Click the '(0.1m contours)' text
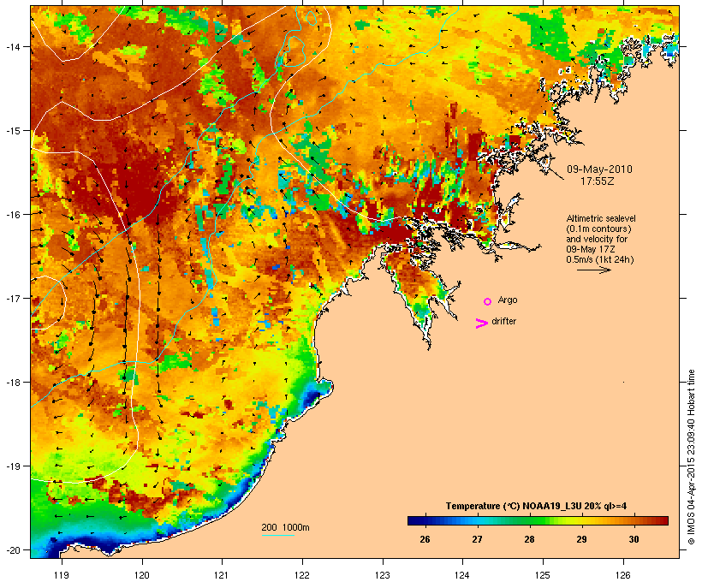702x582 pixels. click(598, 229)
